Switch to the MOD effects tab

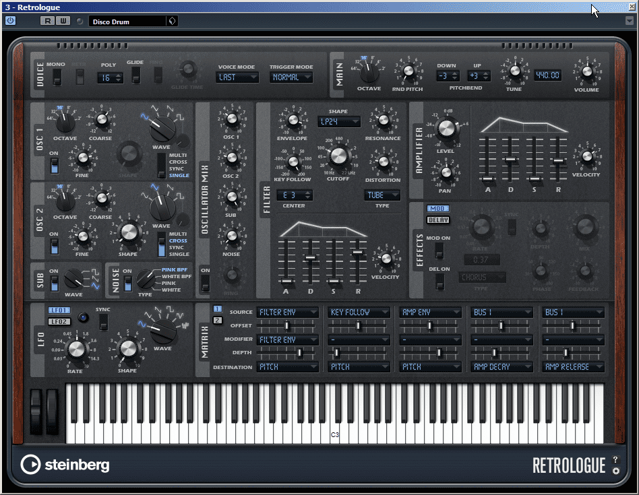pos(437,208)
